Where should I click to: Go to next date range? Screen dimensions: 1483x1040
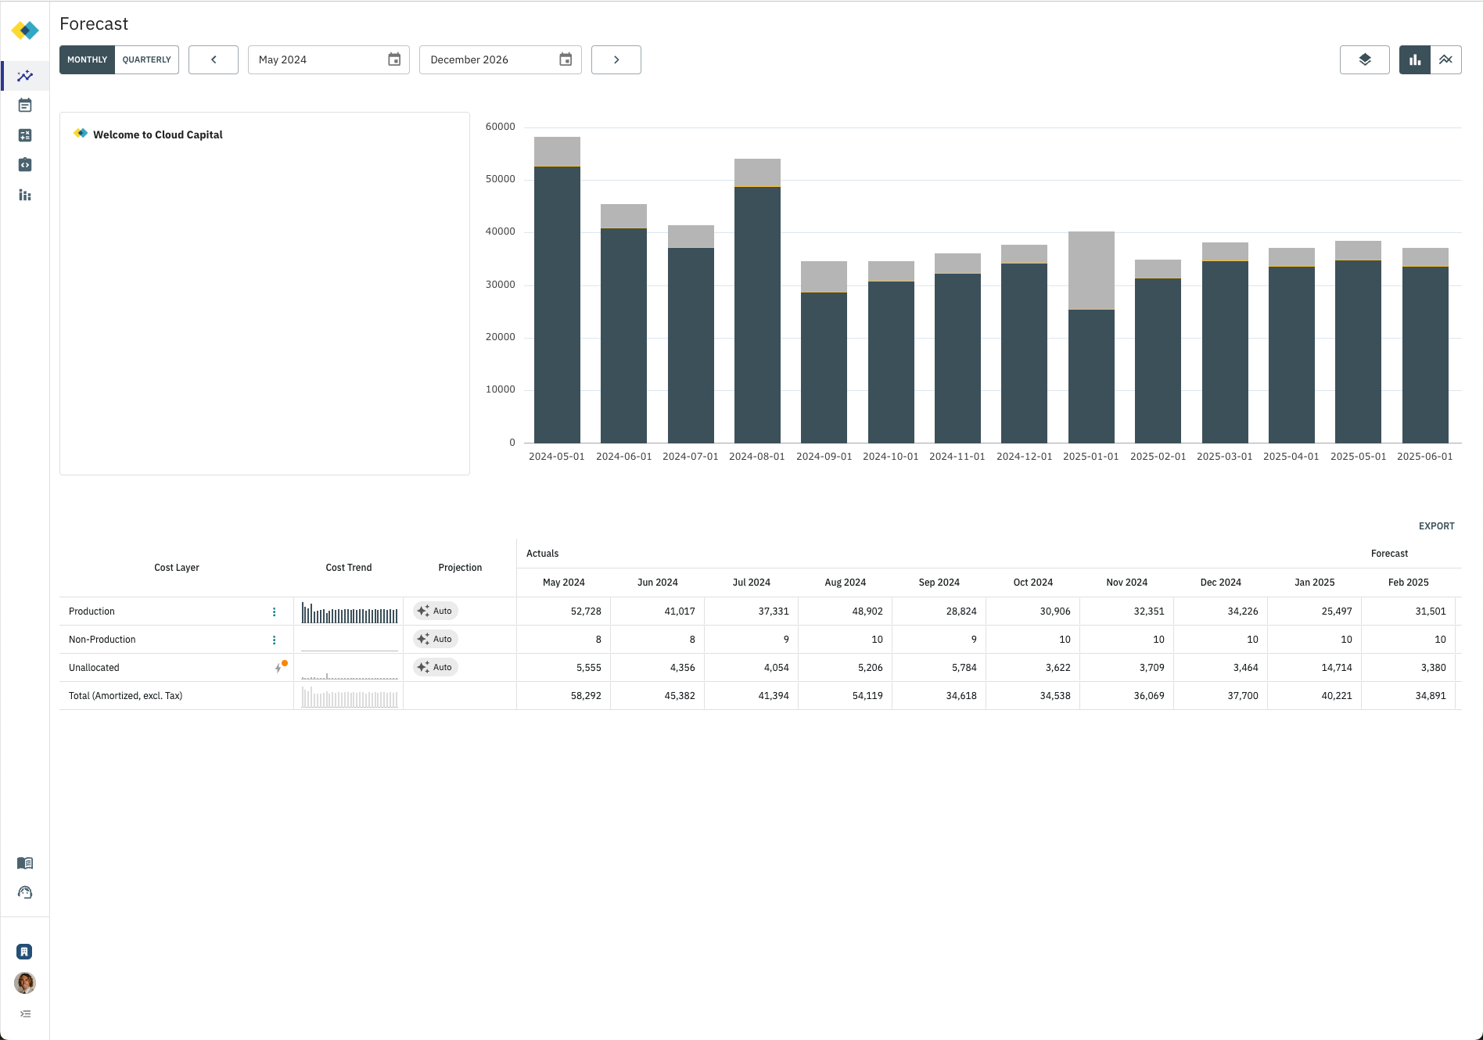616,59
